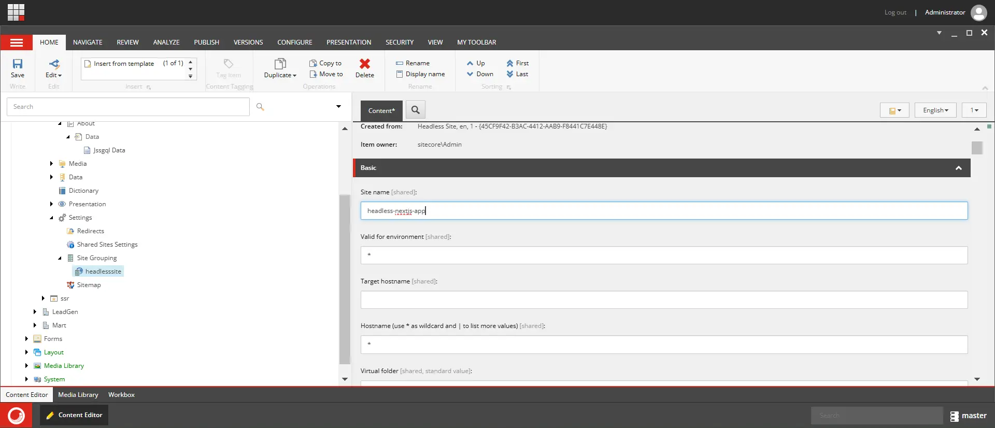Click the Sitecore red start logo

point(16,416)
